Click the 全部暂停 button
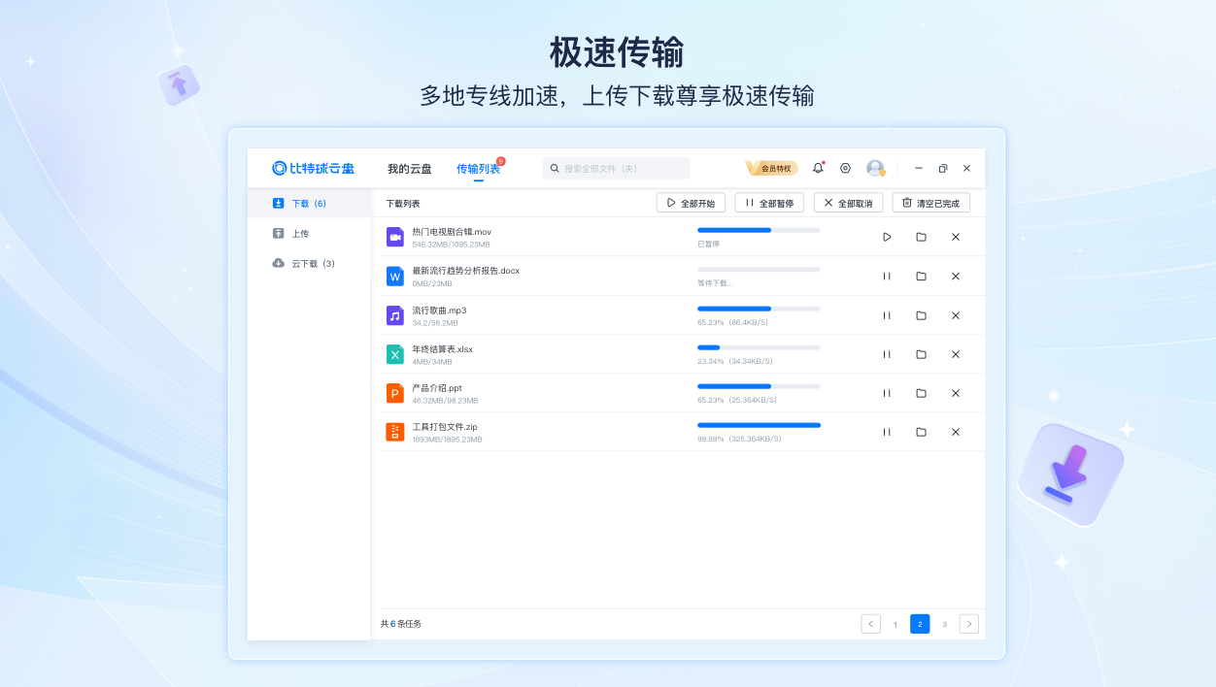Viewport: 1216px width, 687px height. click(769, 203)
